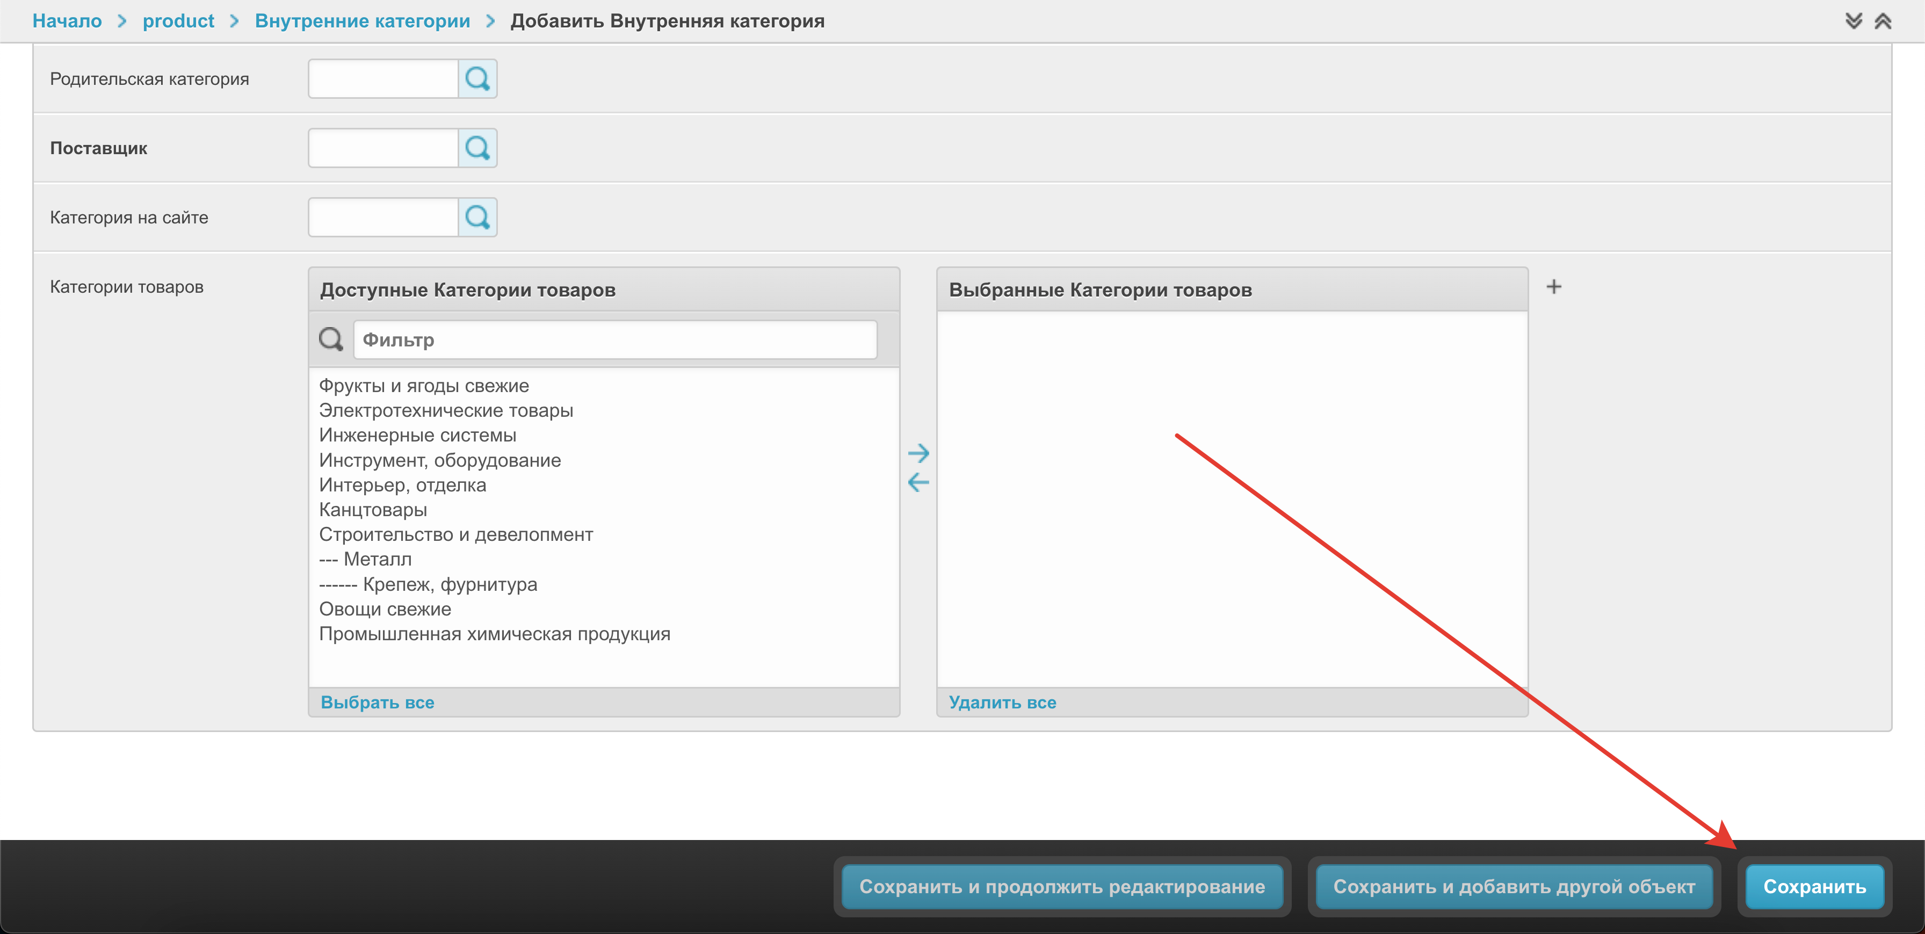Click right arrow to add selected category
The image size is (1925, 934).
(x=918, y=453)
